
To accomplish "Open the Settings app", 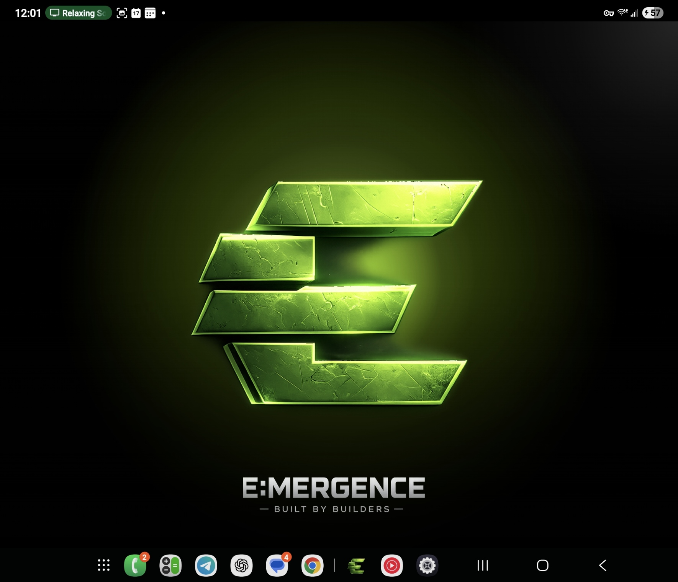I will click(x=427, y=566).
